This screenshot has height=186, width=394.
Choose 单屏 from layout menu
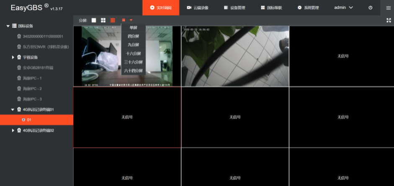click(x=133, y=28)
